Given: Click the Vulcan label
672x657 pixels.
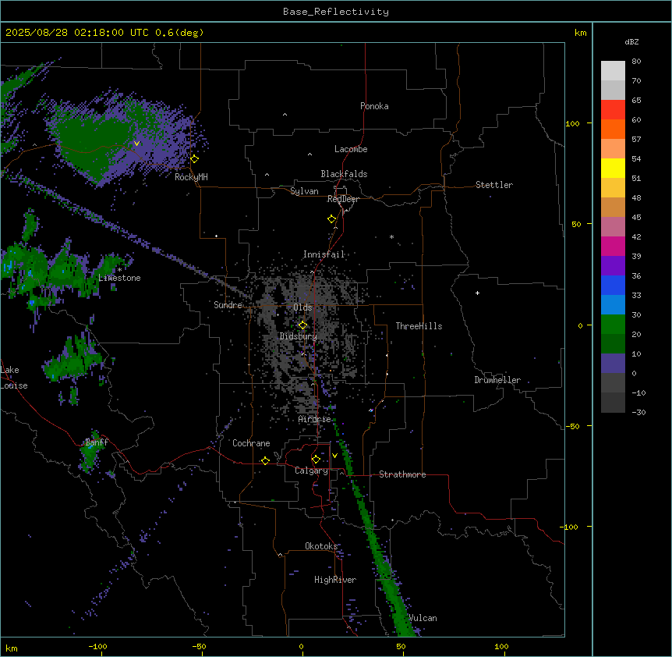Looking at the screenshot, I should 423,618.
